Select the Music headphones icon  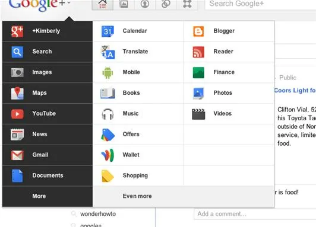108,114
